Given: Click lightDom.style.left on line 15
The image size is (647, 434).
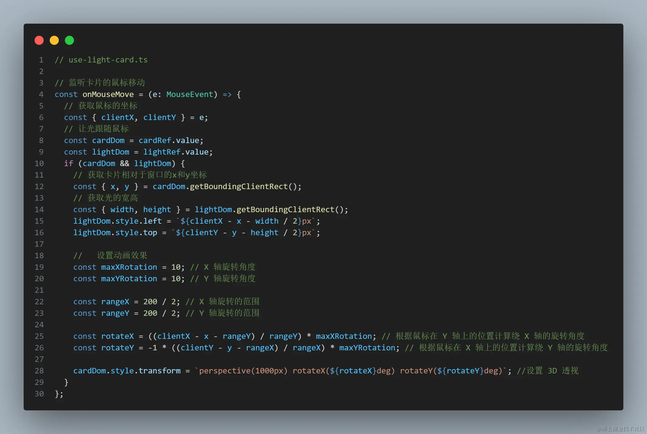Looking at the screenshot, I should point(117,221).
